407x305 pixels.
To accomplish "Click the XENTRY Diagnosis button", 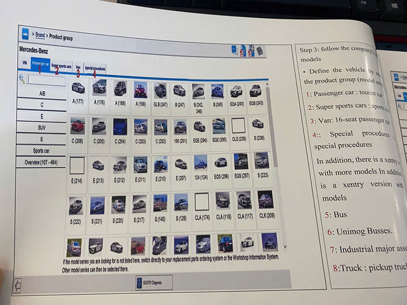I will 154,283.
